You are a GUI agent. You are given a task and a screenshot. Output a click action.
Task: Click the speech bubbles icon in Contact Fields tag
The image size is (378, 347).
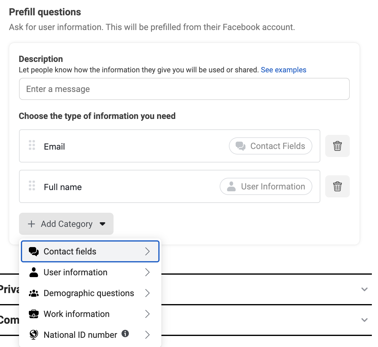click(241, 146)
